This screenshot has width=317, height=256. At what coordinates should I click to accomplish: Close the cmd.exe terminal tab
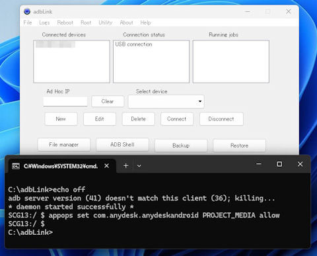click(106, 166)
